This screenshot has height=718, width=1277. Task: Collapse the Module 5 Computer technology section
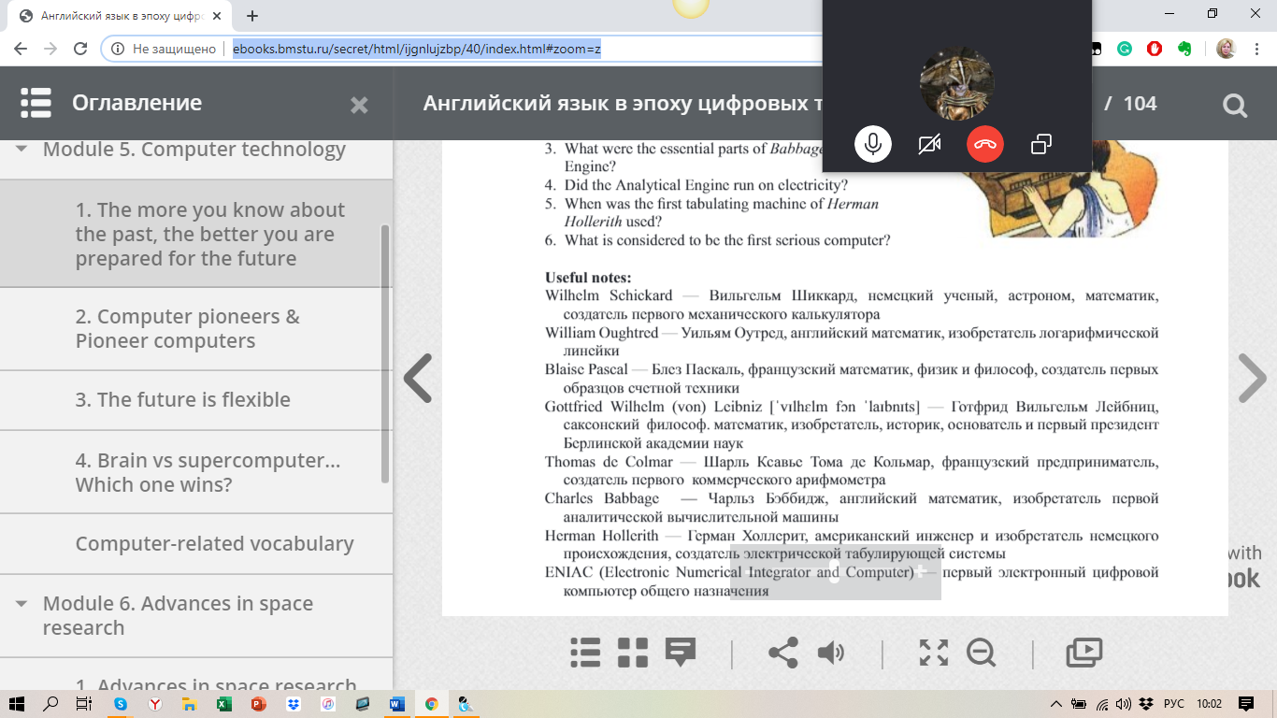(22, 150)
